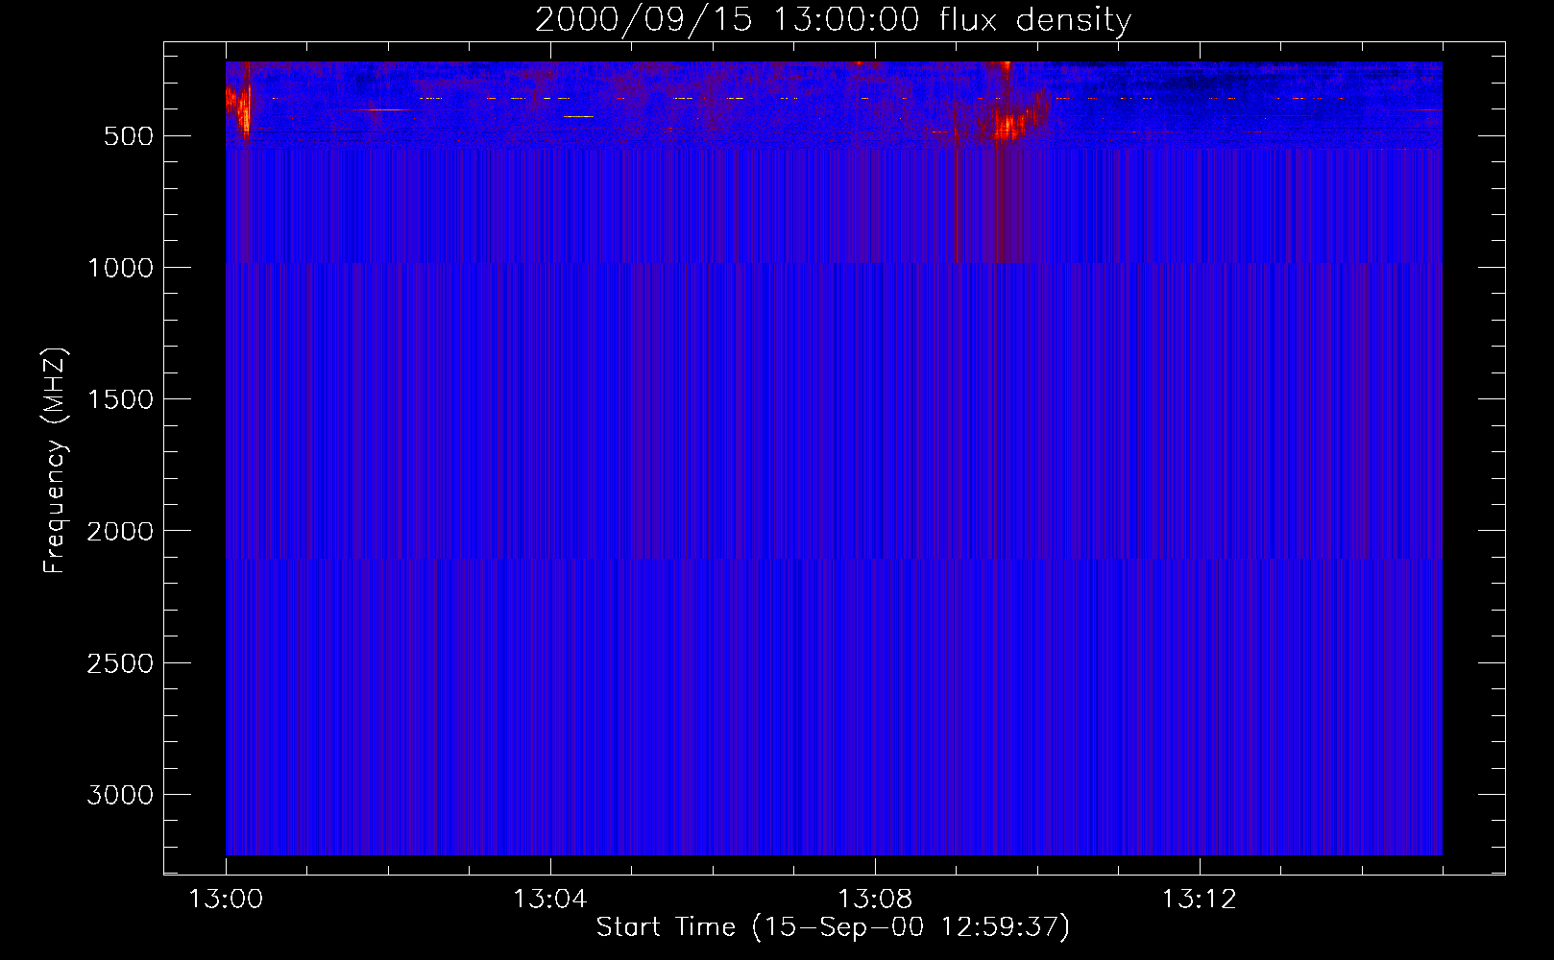Click the 500 frequency tick label
1554x960 pixels.
tap(128, 136)
